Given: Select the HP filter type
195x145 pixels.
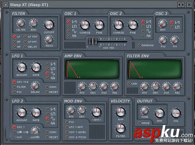Looking at the screenshot, I should [x=14, y=47].
